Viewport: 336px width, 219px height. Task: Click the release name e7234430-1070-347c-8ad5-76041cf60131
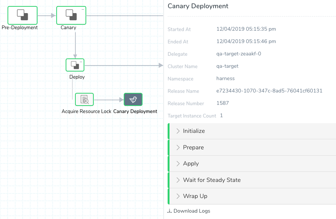click(269, 91)
